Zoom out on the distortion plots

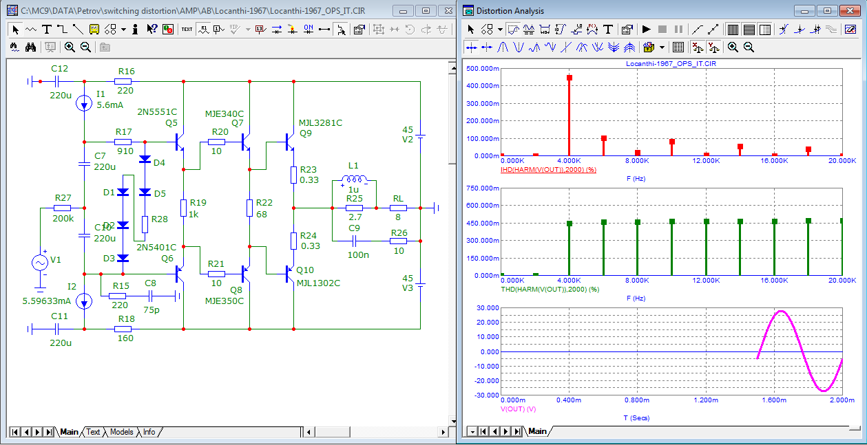[749, 47]
